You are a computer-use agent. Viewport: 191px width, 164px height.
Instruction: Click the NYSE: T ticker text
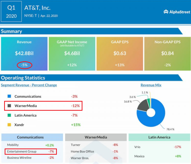click(30, 16)
